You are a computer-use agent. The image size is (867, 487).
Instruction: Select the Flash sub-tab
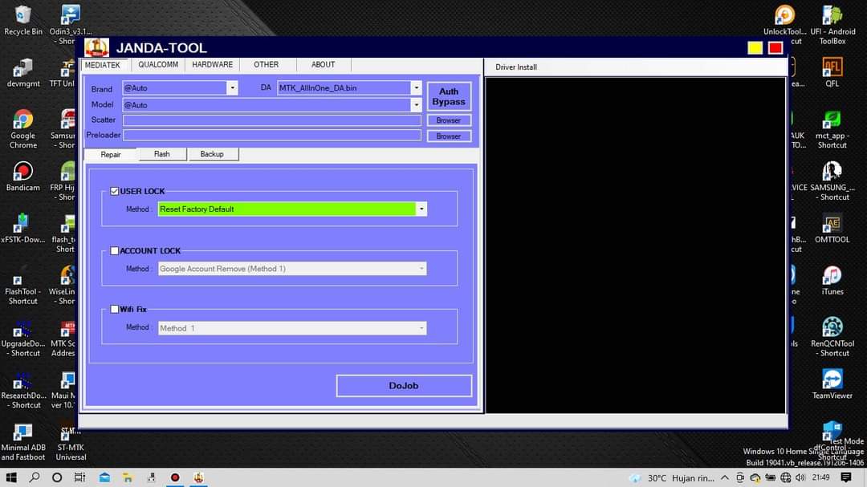(162, 154)
